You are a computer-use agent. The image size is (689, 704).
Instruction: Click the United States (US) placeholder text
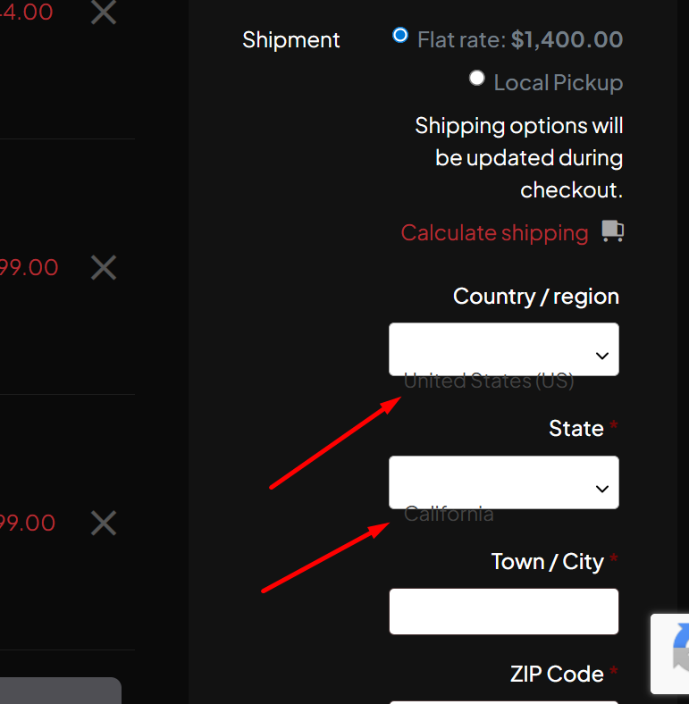tap(488, 381)
